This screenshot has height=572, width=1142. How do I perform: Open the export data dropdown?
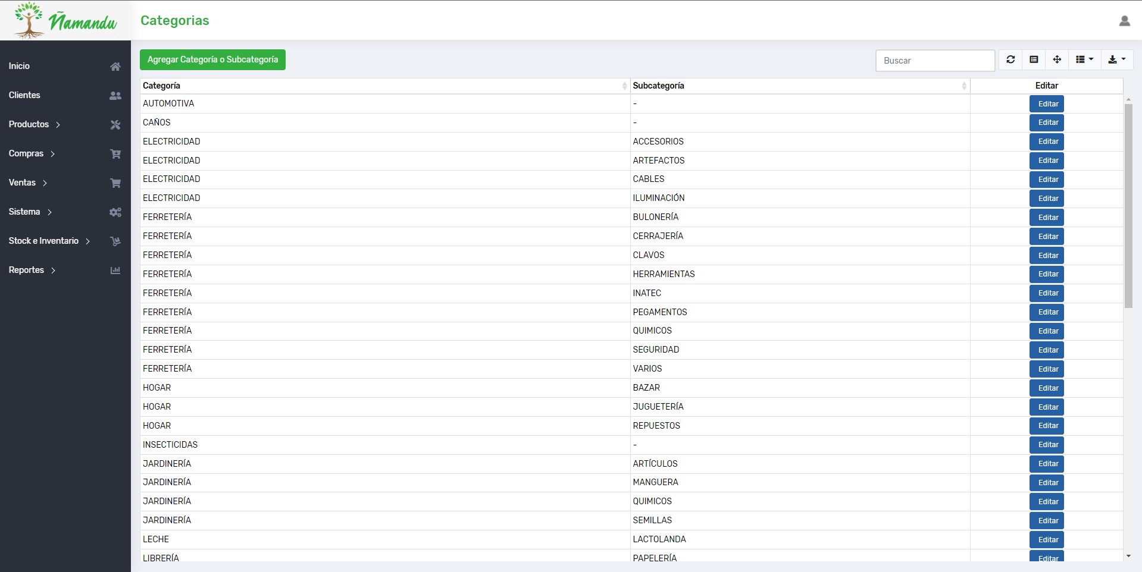pos(1116,59)
